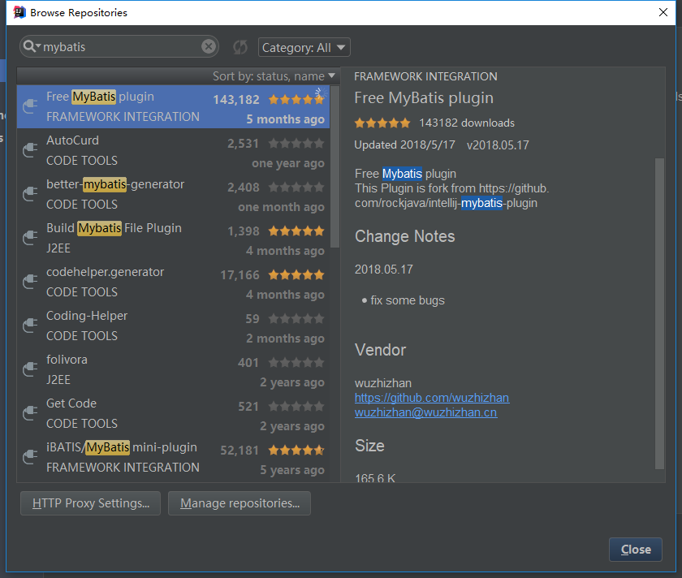
Task: Select the iBATIS/MyBatis mini-plugin entry
Action: pyautogui.click(x=173, y=457)
